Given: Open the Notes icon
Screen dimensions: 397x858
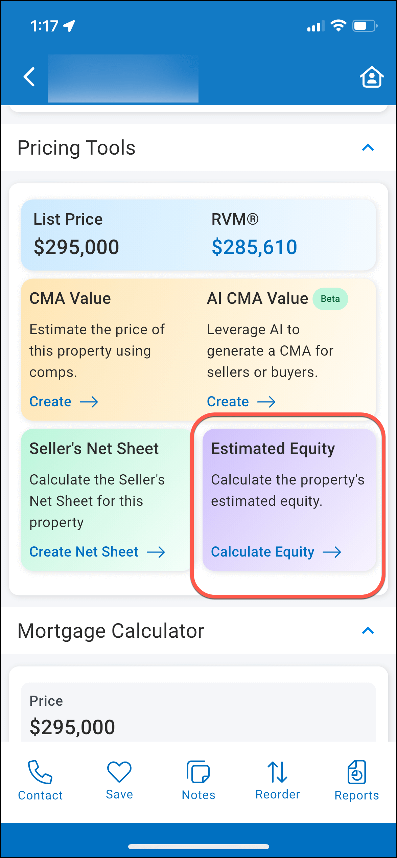Looking at the screenshot, I should (x=198, y=775).
